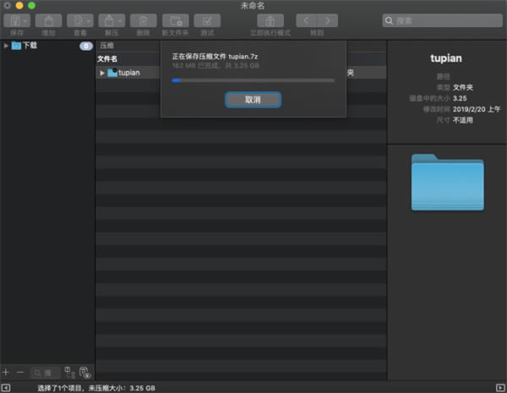The width and height of the screenshot is (507, 393).
Task: Click the tupian title in info panel
Action: pyautogui.click(x=446, y=58)
